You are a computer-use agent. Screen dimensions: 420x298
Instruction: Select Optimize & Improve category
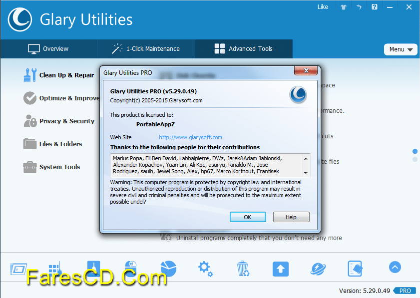pos(69,98)
